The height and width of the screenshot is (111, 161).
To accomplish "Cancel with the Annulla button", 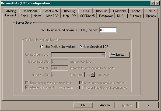I will (x=105, y=105).
